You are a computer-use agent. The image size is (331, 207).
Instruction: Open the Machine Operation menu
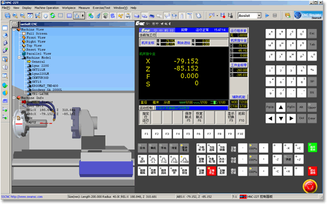pos(47,8)
